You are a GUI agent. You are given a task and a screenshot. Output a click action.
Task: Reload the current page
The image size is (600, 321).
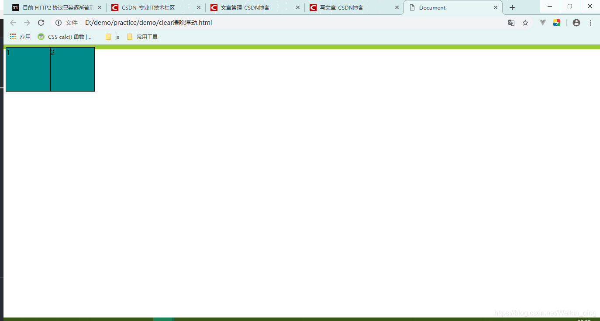coord(41,23)
